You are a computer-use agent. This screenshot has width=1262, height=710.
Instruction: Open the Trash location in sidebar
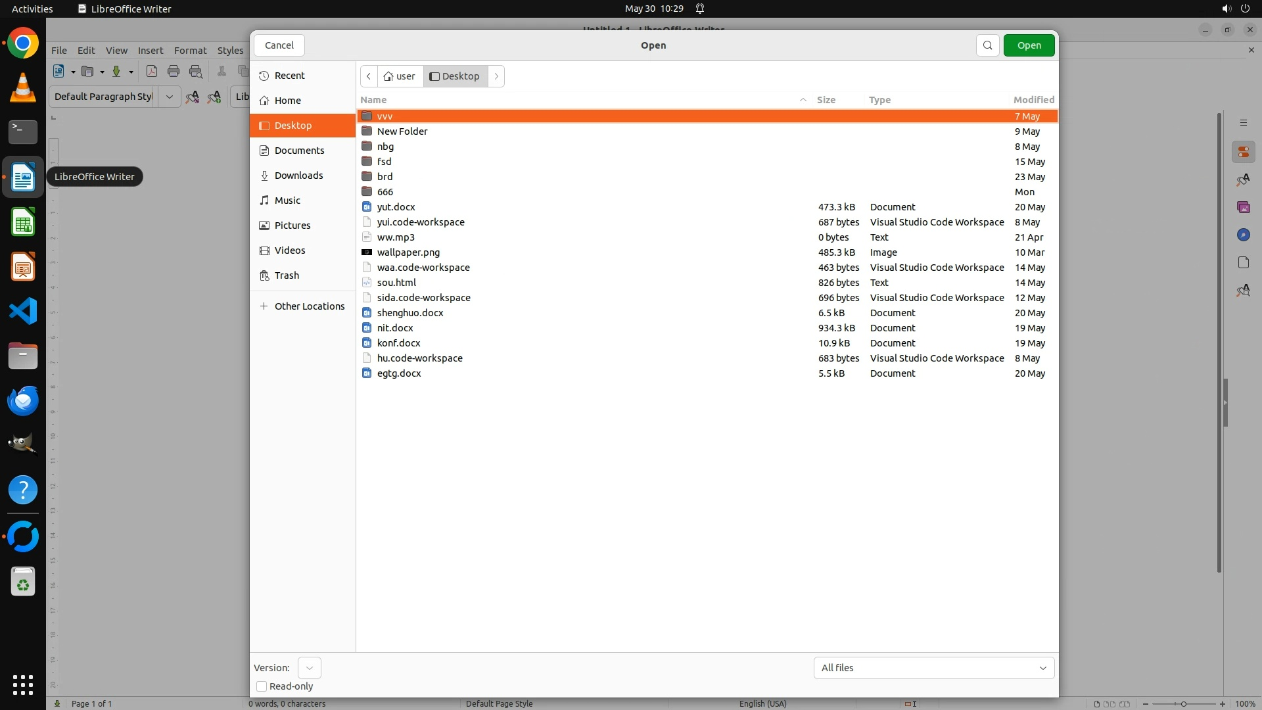pos(287,275)
